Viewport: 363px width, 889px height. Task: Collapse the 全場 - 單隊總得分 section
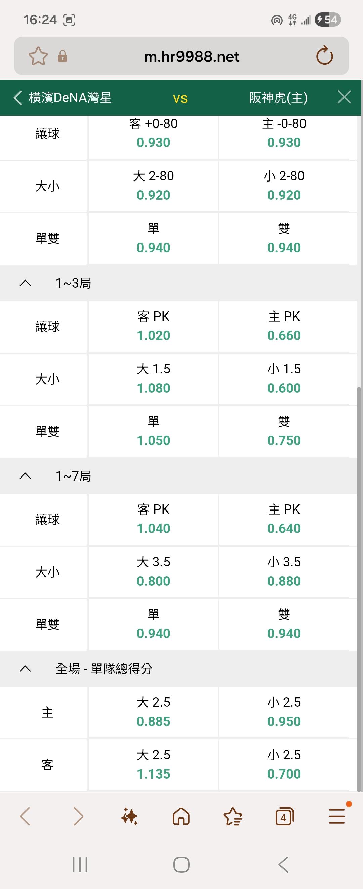pos(26,669)
